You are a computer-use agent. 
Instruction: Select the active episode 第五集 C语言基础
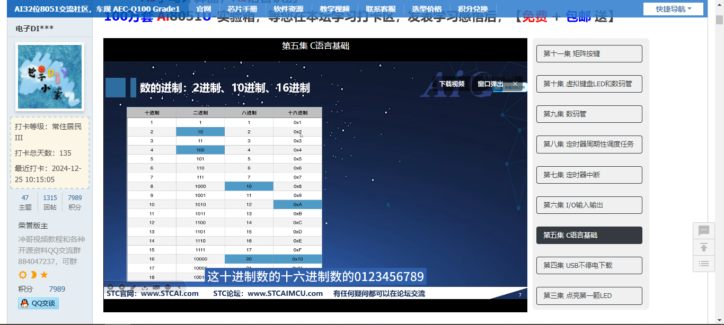click(x=589, y=235)
